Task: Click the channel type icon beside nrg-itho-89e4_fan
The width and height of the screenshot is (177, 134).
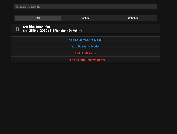Action: point(17,29)
